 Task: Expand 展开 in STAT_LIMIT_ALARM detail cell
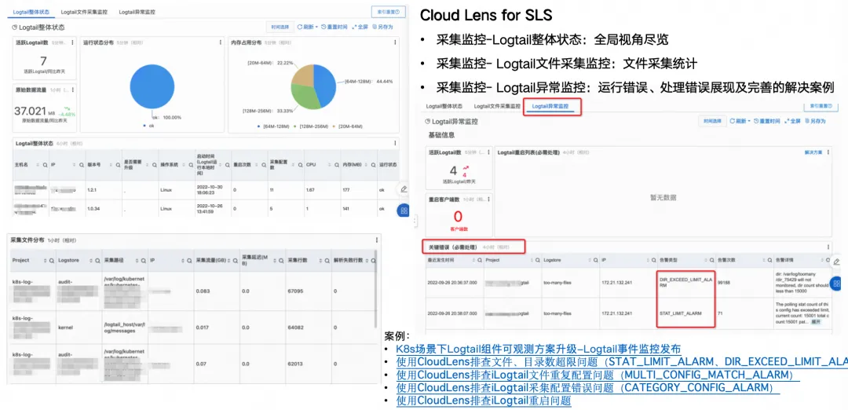pos(817,322)
